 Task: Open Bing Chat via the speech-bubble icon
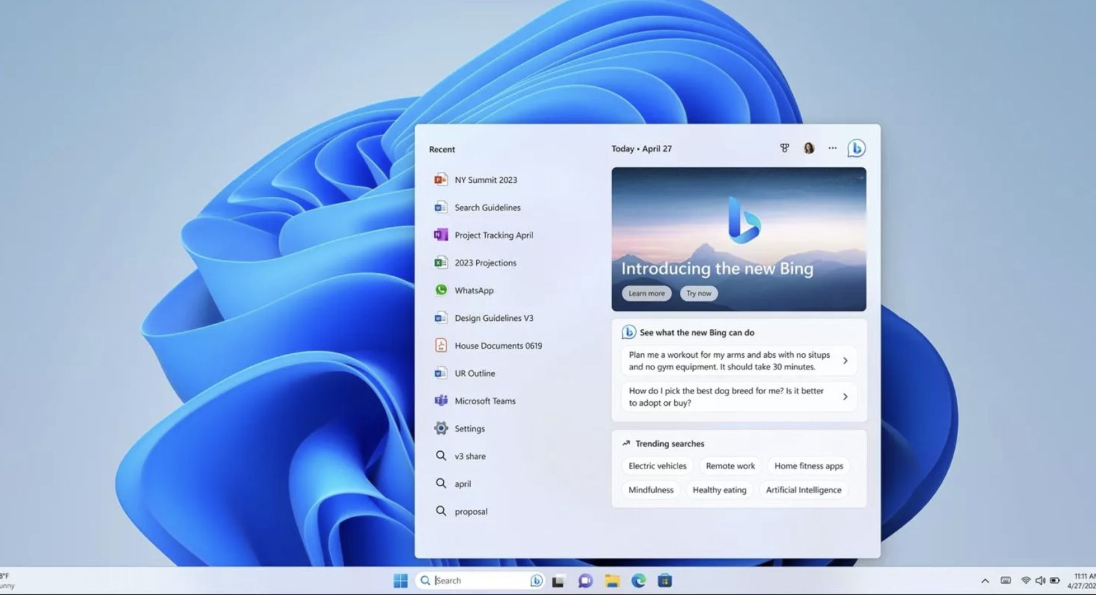[x=856, y=148]
